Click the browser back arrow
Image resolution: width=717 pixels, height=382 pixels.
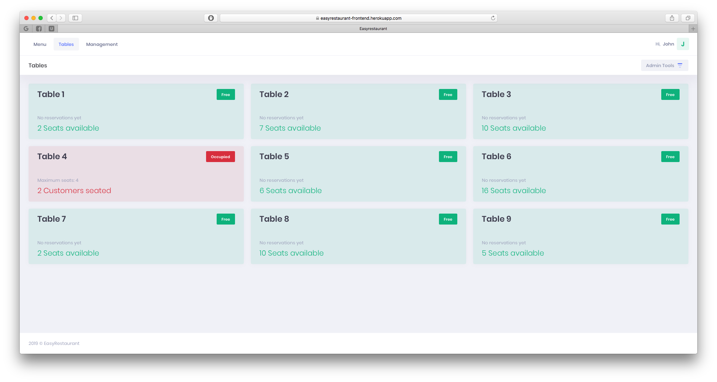[x=52, y=18]
